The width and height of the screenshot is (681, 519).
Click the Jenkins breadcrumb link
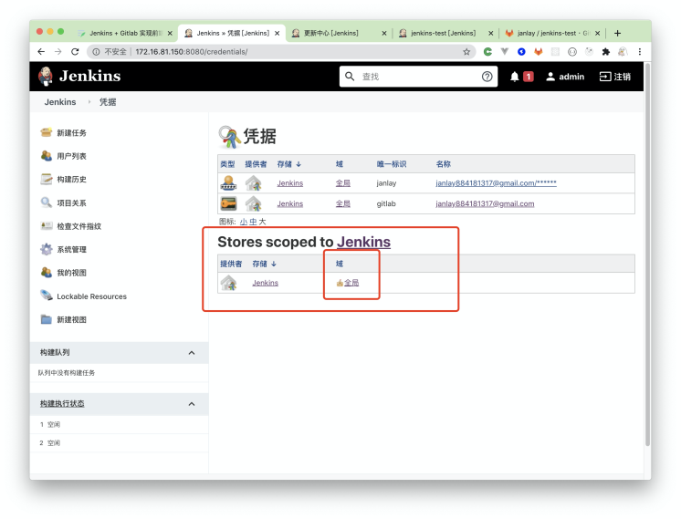click(60, 102)
